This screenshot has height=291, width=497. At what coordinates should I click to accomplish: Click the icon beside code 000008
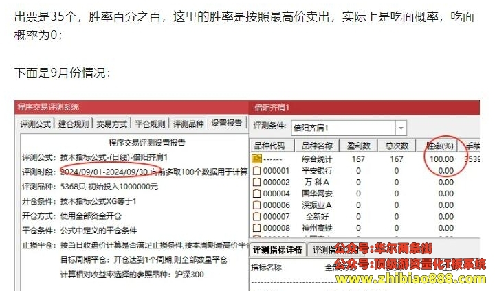coord(256,228)
